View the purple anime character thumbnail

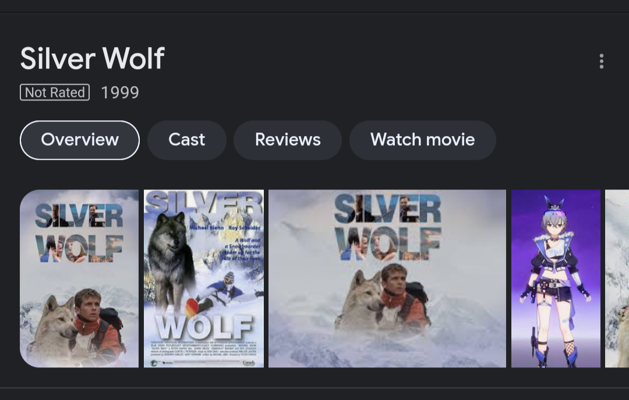coord(556,278)
